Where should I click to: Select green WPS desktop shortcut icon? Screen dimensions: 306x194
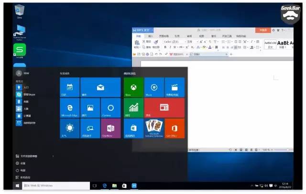[x=20, y=51]
